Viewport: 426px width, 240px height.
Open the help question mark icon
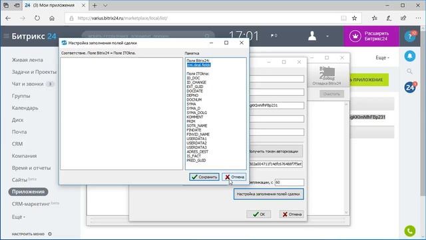click(410, 36)
